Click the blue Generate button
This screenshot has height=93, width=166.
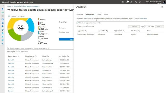pos(66,39)
